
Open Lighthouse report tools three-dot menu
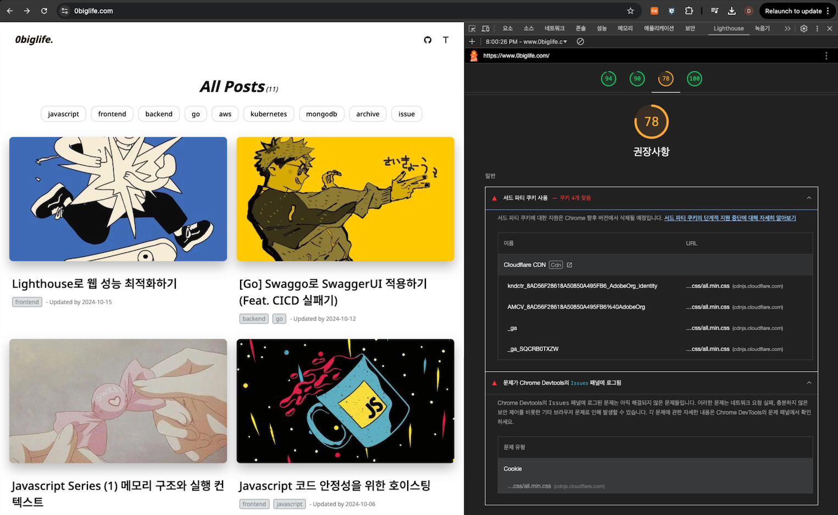[x=826, y=56]
